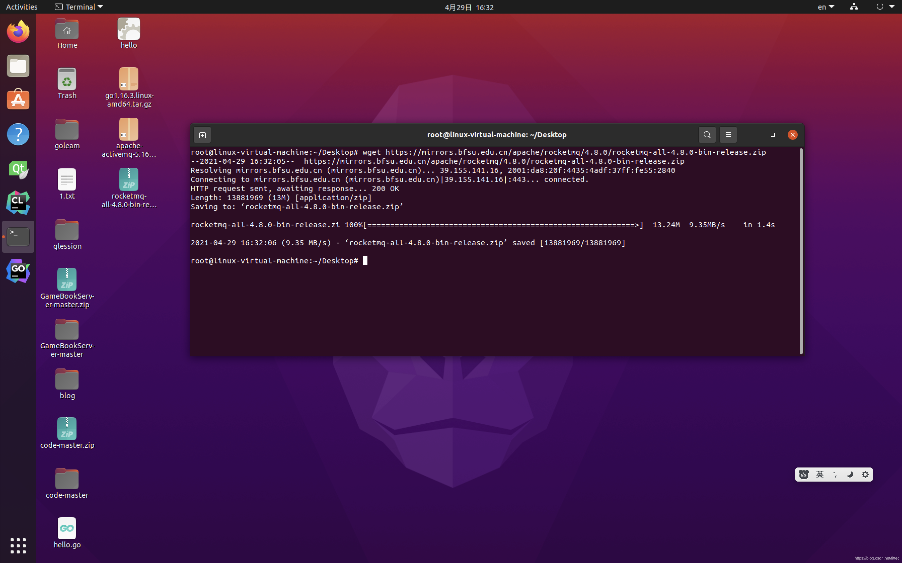Close the terminal window
Screen dimensions: 902x563
pyautogui.click(x=793, y=135)
